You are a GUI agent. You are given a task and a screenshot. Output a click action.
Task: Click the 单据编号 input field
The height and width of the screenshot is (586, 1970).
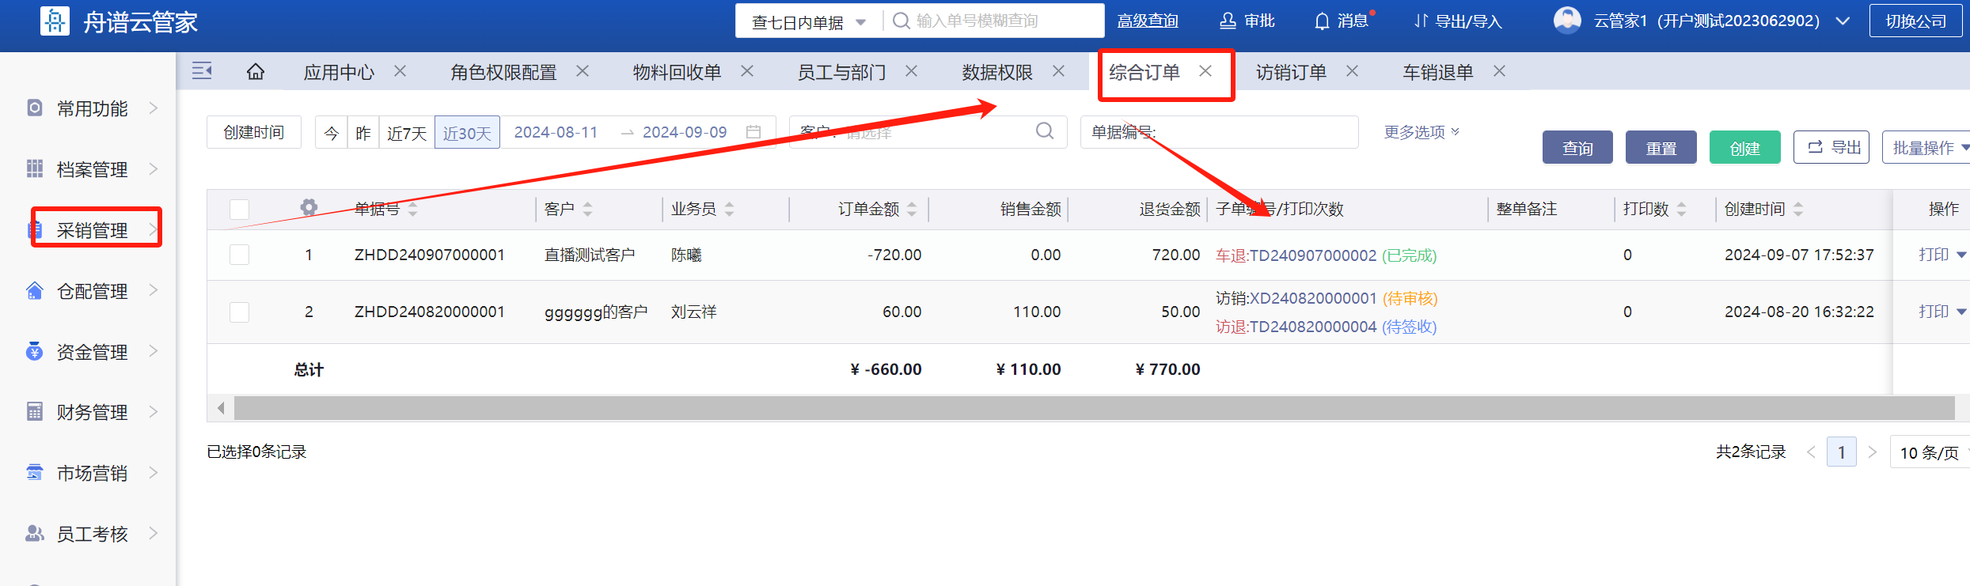(1254, 132)
